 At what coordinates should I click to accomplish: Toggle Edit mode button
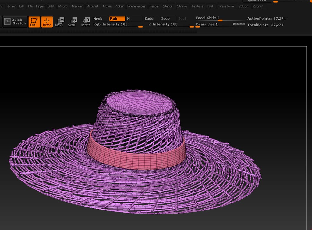click(x=34, y=22)
